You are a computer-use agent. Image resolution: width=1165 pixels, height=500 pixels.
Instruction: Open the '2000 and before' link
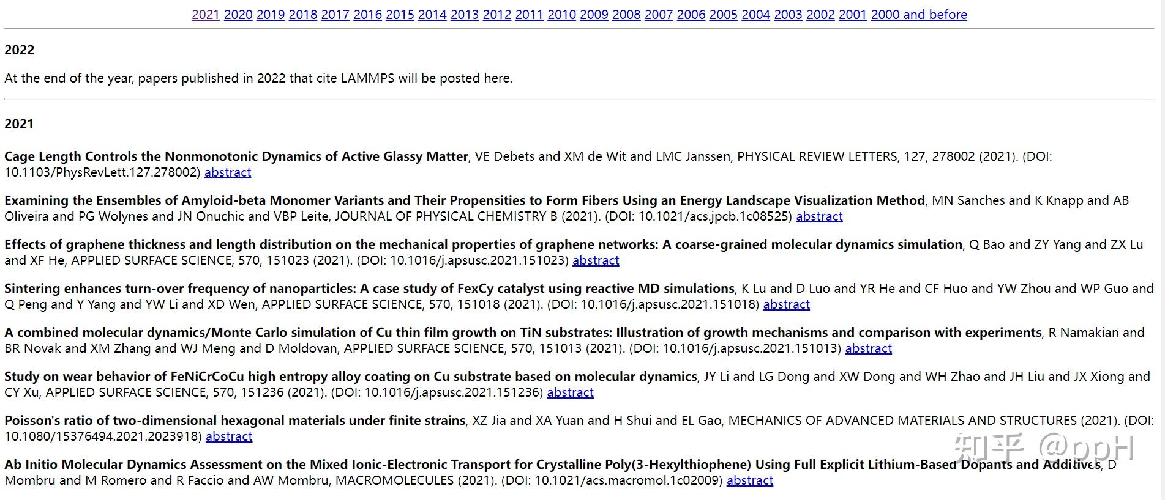coord(919,15)
